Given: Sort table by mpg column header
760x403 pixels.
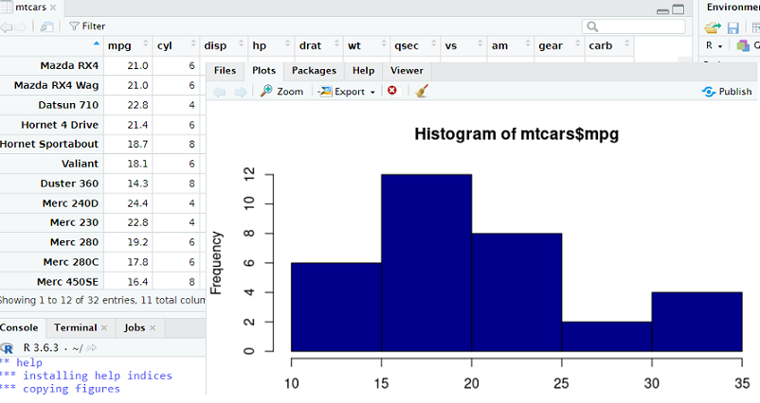Looking at the screenshot, I should point(119,45).
